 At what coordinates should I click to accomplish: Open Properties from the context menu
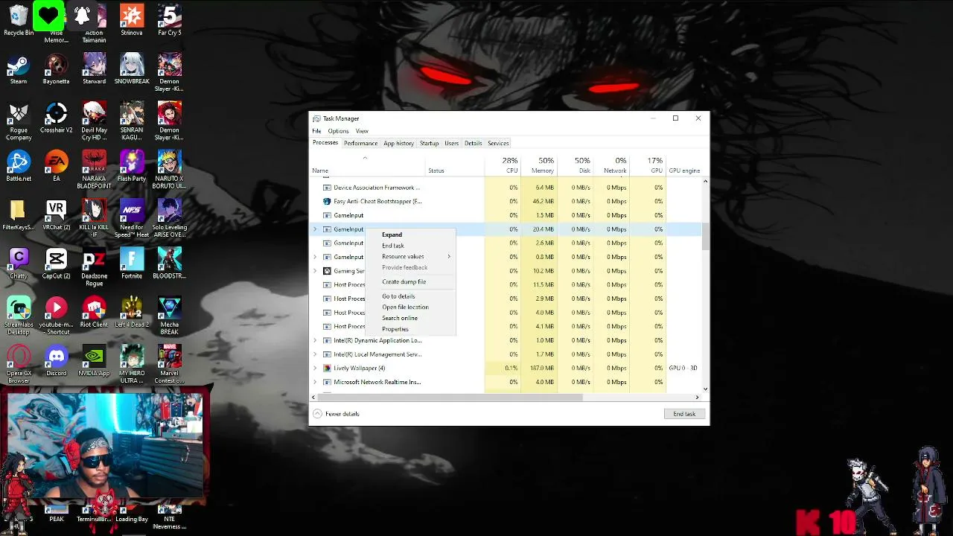click(x=410, y=329)
